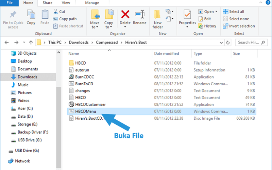Click Paste shortcut in ribbon
The height and width of the screenshot is (170, 272).
click(68, 26)
